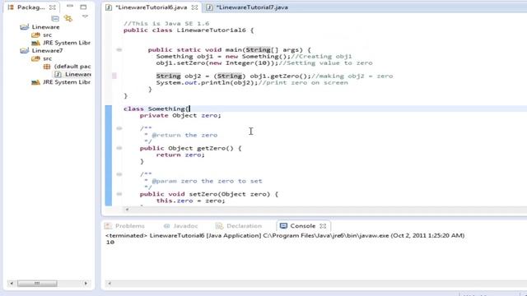Collapse the main method fold marker
Screen dimensions: 527x296
(x=119, y=49)
